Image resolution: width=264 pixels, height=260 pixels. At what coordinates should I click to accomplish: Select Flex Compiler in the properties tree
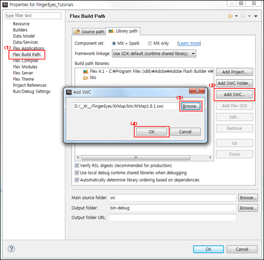(x=26, y=61)
